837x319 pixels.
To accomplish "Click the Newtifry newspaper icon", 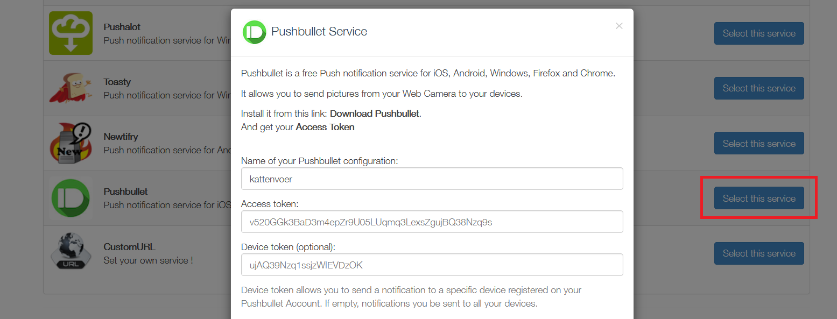I will (71, 143).
